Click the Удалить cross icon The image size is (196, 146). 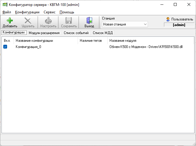pos(28,20)
